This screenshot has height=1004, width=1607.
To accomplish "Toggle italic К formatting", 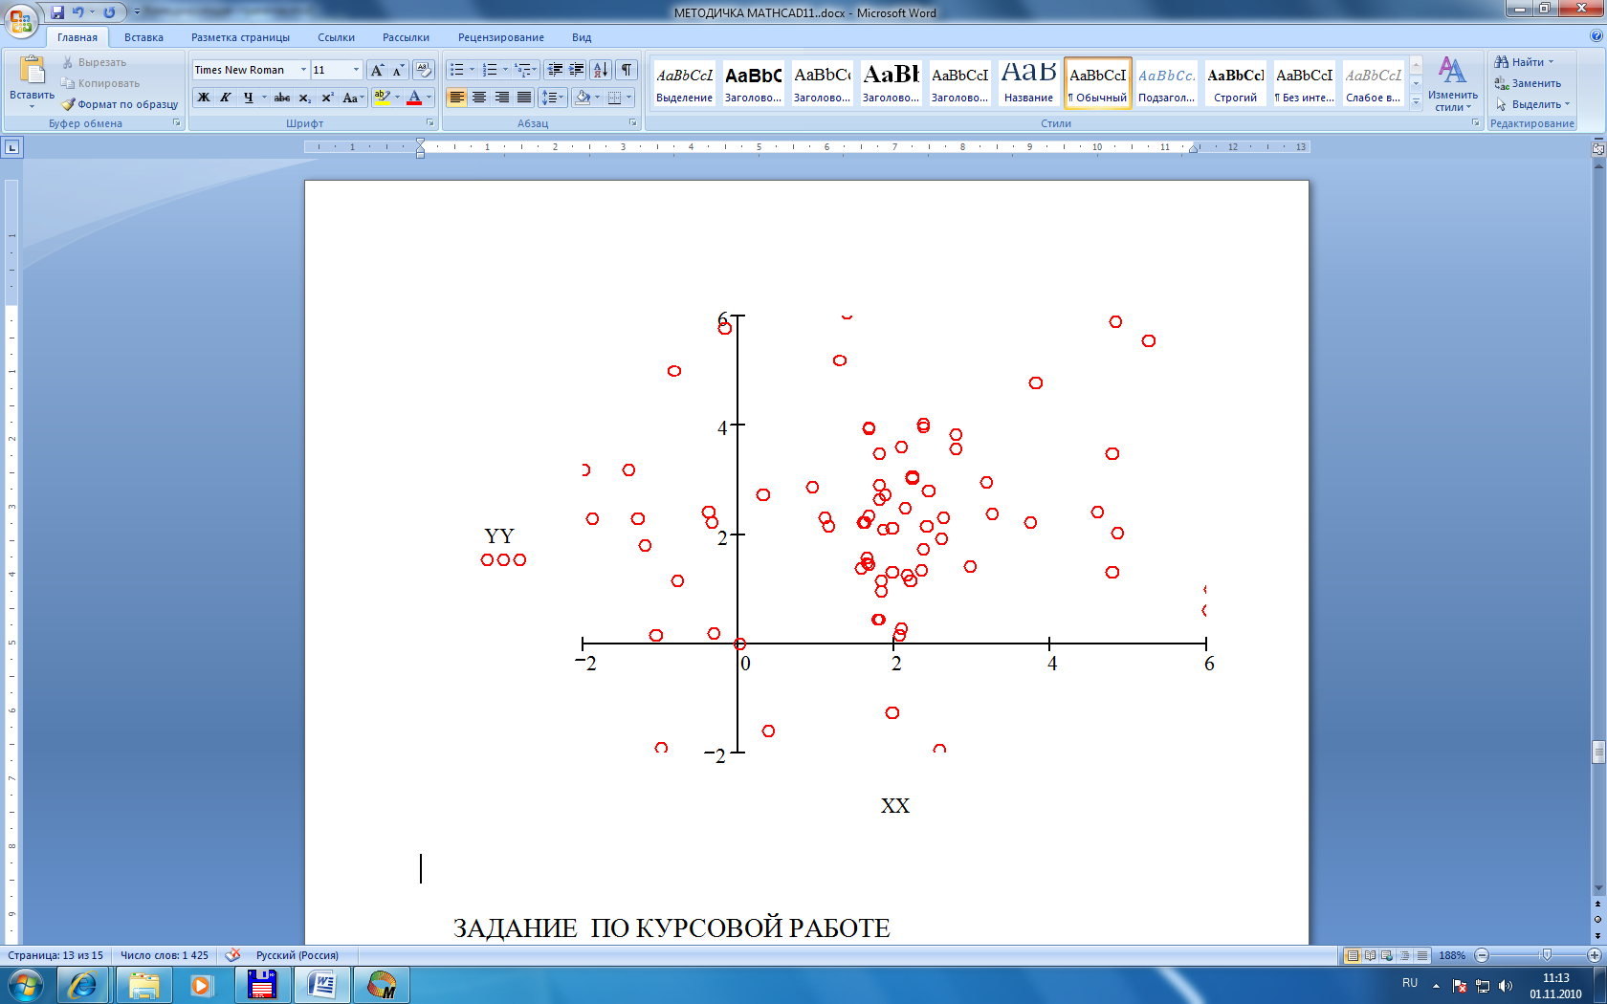I will [x=226, y=98].
